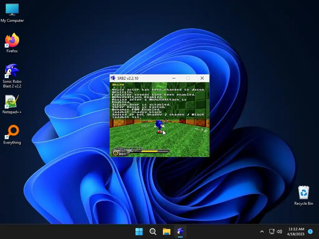Viewport: 319px width, 239px height.
Task: Open the Windows Start menu
Action: coord(139,232)
